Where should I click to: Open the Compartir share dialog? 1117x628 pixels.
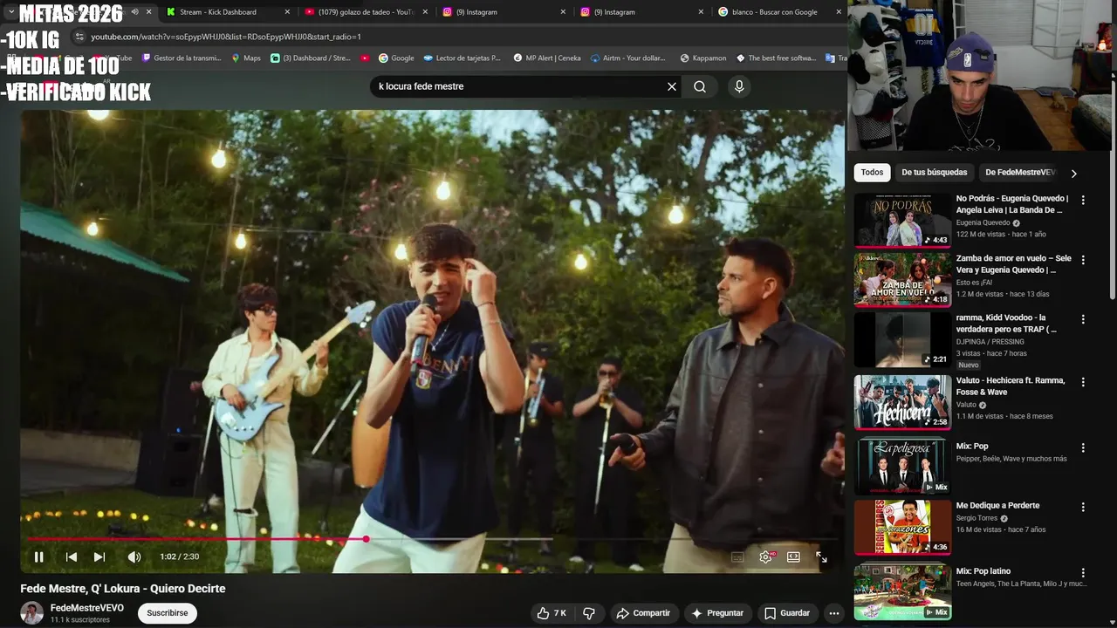point(643,613)
